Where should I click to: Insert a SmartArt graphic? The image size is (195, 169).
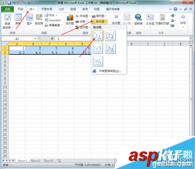(53, 20)
